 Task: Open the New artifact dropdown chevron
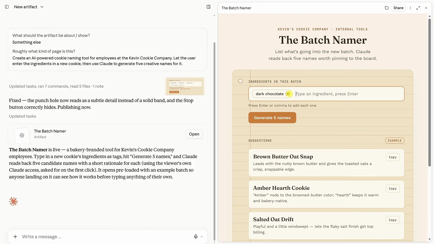coord(42,7)
